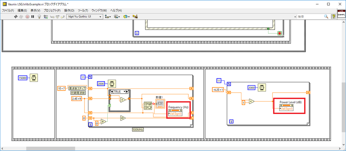Open the ウィンドウ(W) menu
This screenshot has height=151, width=346.
pos(99,11)
